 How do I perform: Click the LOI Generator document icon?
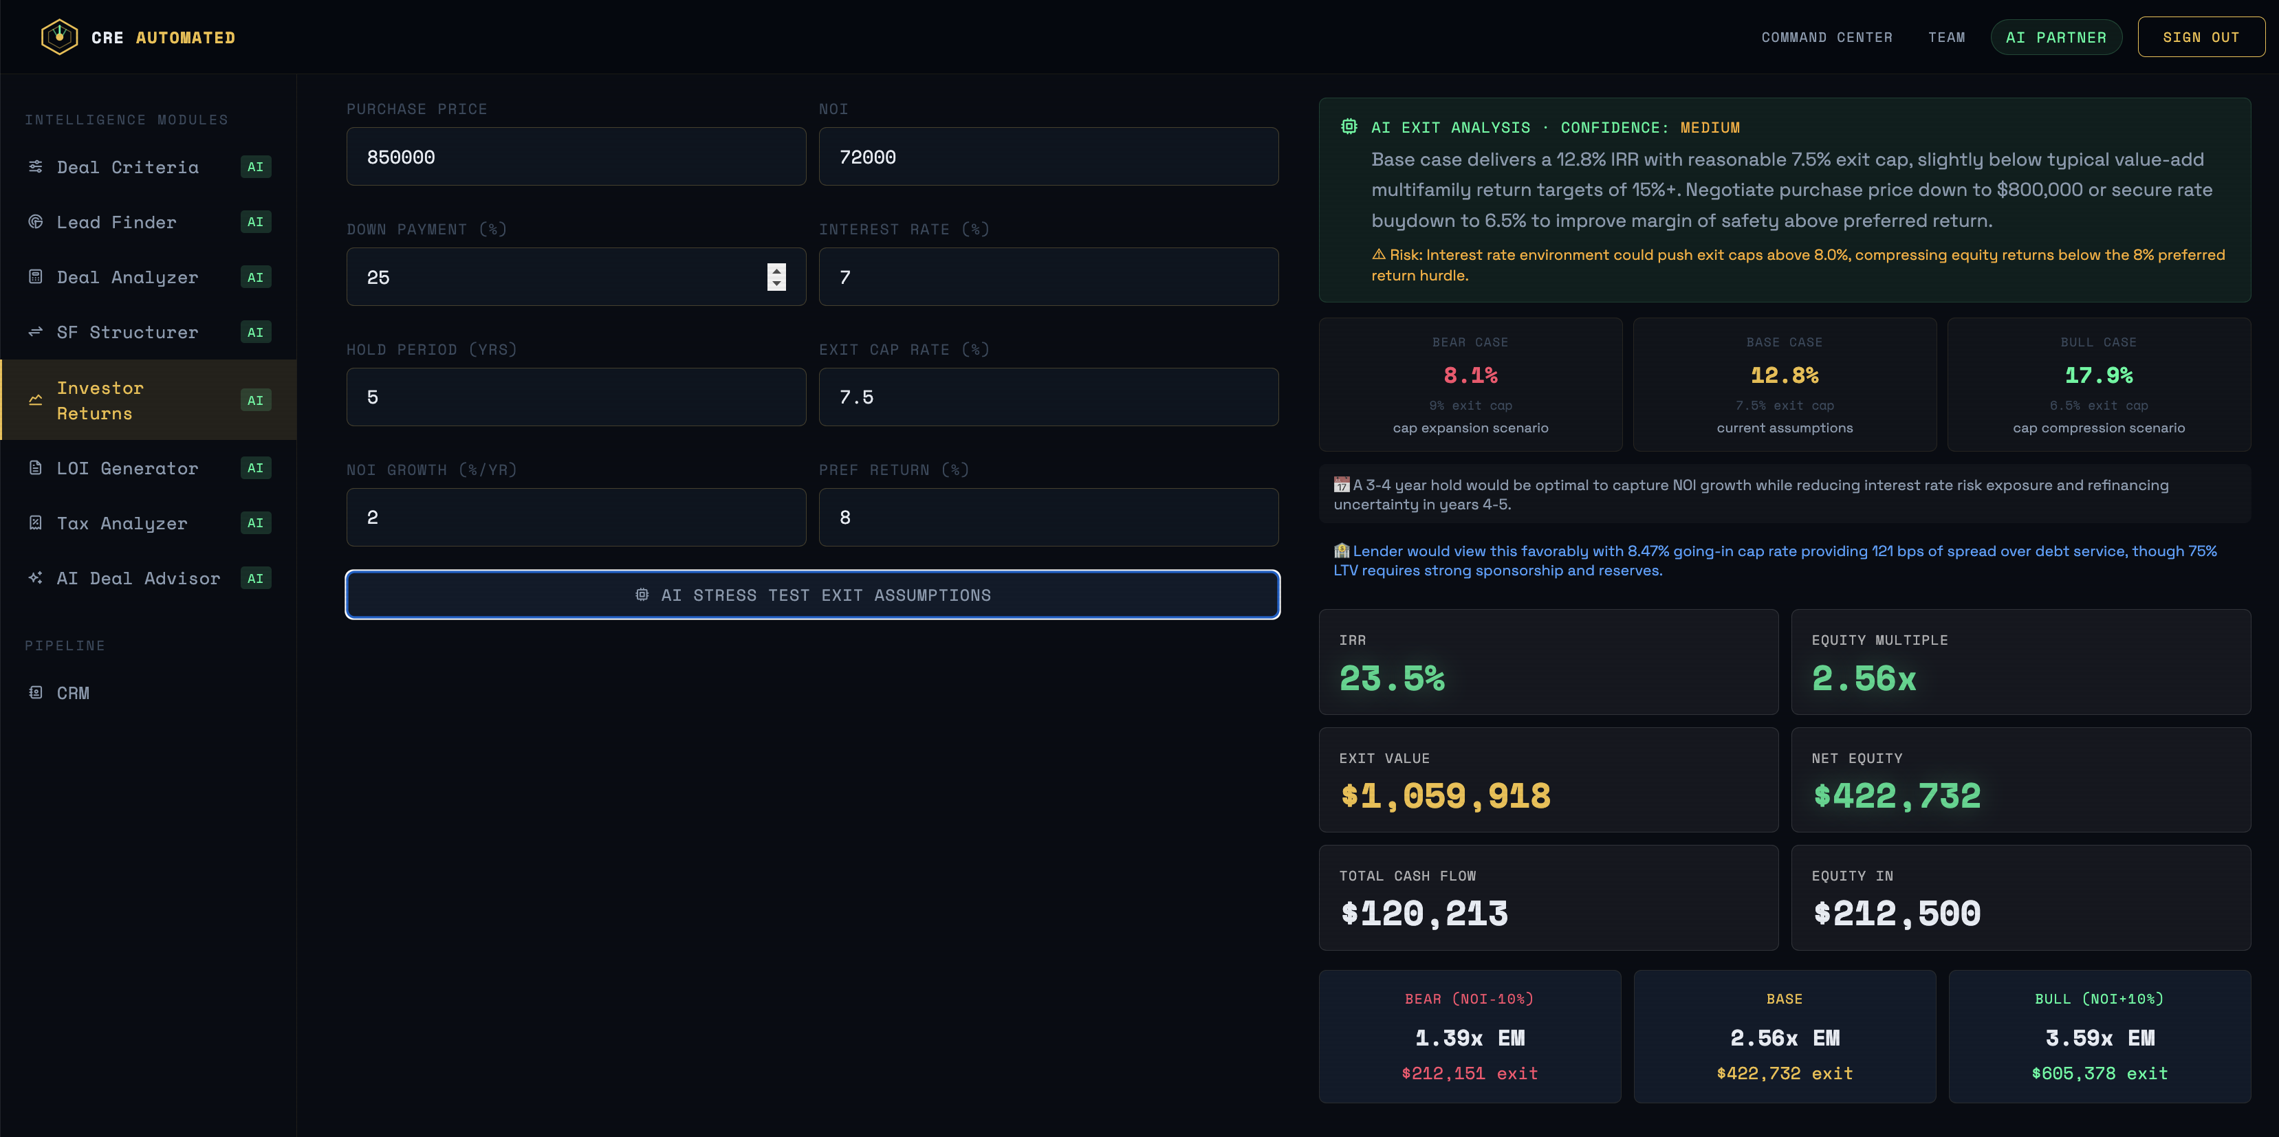[x=35, y=467]
